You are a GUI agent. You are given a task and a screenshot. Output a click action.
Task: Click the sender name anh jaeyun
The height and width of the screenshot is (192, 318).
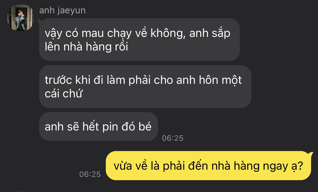click(x=62, y=11)
